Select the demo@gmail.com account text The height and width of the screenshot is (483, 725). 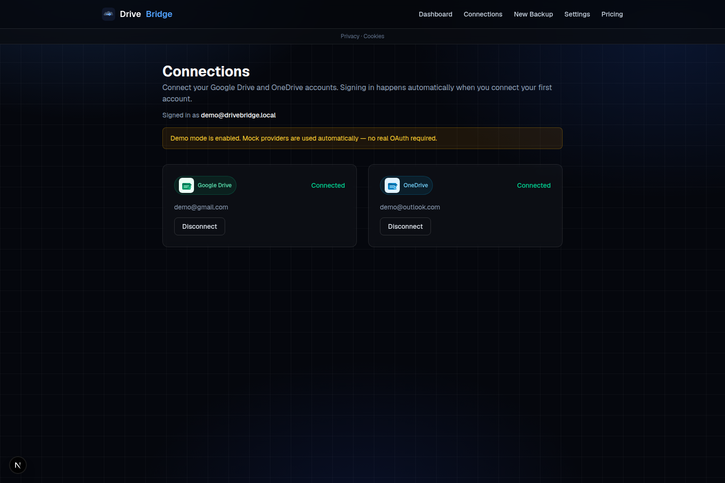pos(201,207)
